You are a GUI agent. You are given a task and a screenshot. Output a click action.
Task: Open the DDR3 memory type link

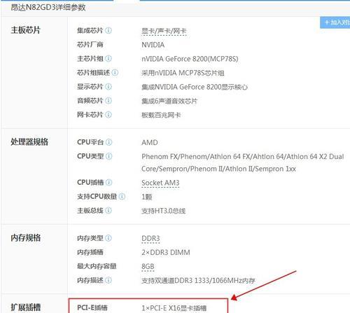pyautogui.click(x=150, y=239)
